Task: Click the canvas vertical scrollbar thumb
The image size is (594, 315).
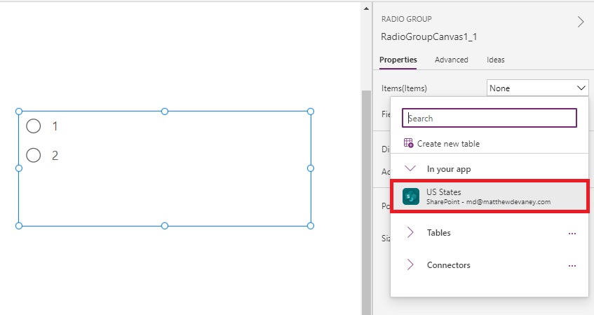Action: 366,203
